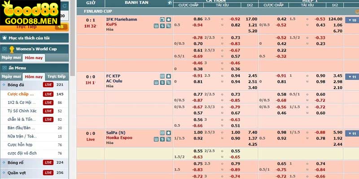Click the S icon in FC KTP row
The width and height of the screenshot is (359, 179).
(x=162, y=82)
